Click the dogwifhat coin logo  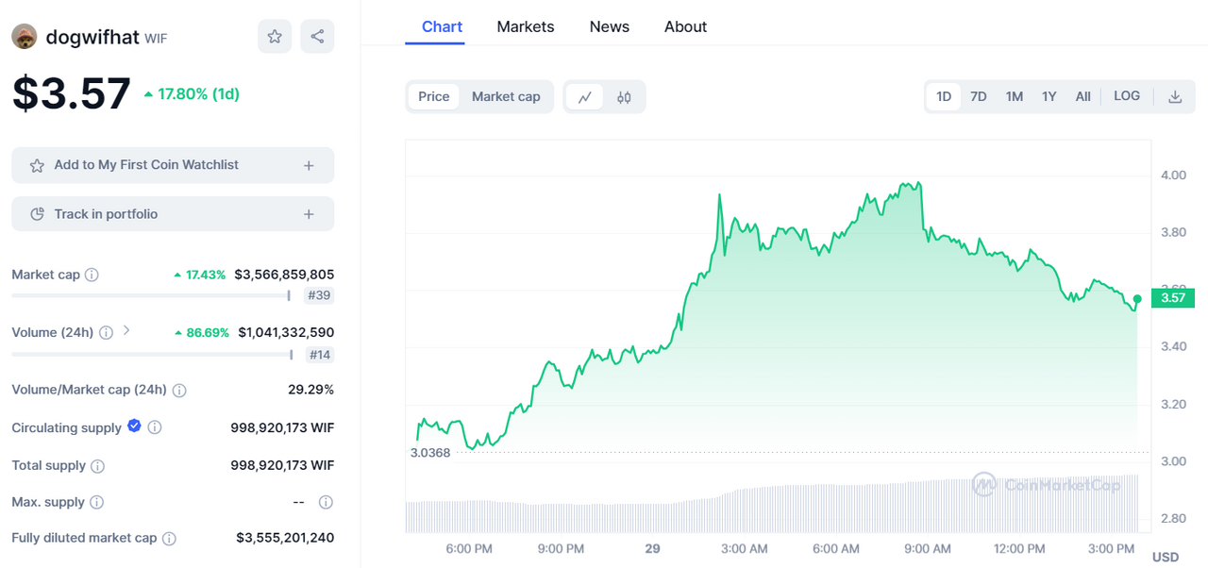[25, 37]
